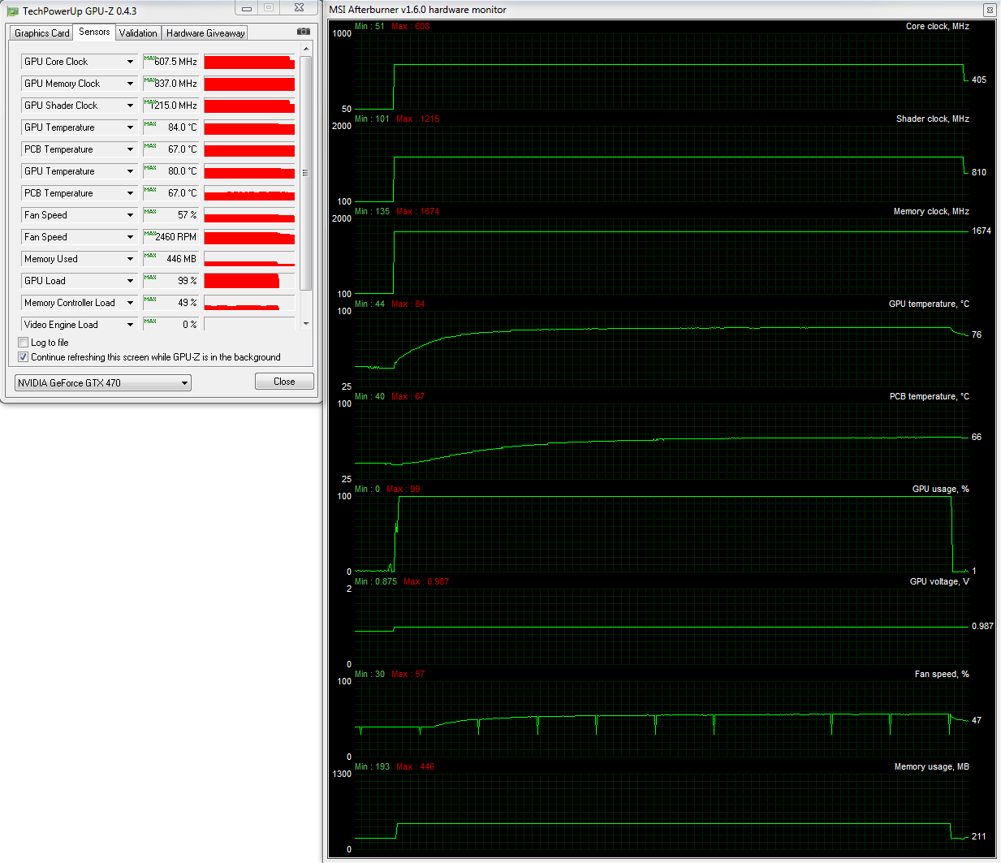Switch to the Graphics Card tab
The width and height of the screenshot is (1001, 863).
[42, 33]
